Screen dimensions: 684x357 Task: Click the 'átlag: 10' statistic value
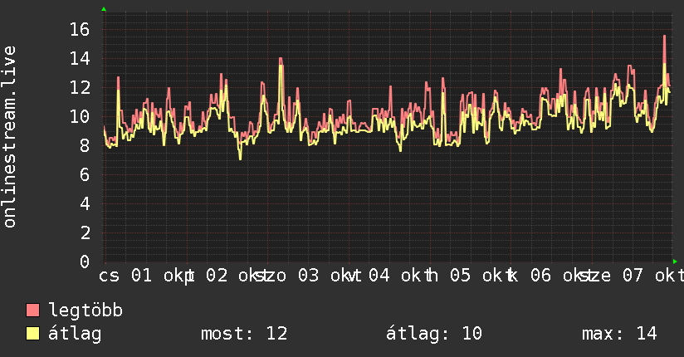click(434, 334)
